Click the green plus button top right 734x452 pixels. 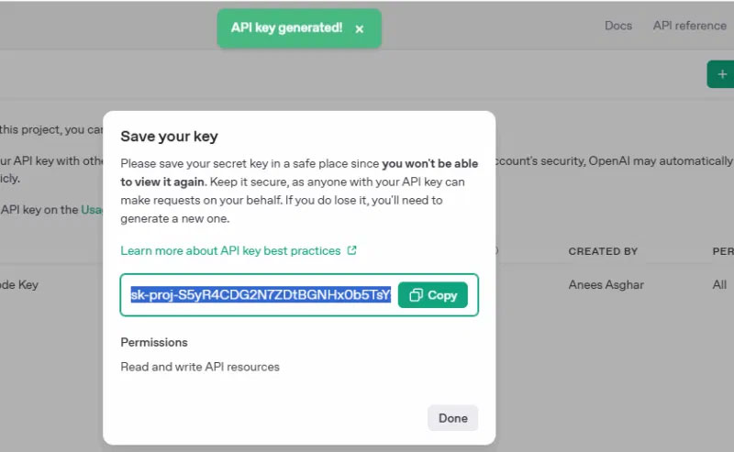721,74
